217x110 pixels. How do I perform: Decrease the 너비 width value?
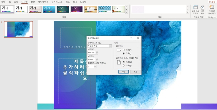[x=97, y=53]
